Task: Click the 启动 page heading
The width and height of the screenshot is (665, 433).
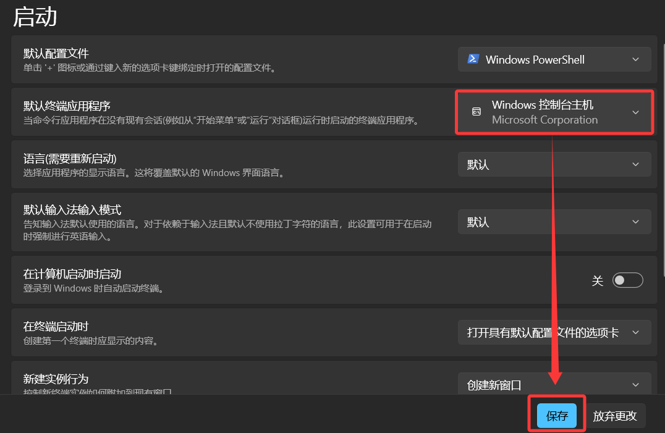Action: click(35, 17)
